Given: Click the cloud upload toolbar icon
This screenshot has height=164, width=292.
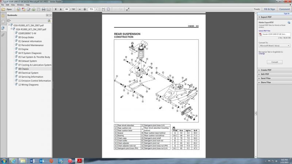Looking at the screenshot, I should (34, 9).
